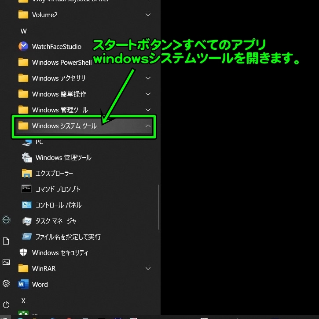The image size is (319, 319).
Task: Open the Pictures icon in the Start rail
Action: (6, 262)
